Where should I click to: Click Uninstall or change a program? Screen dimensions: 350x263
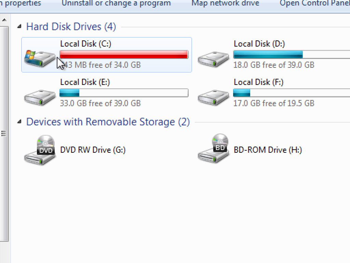point(116,3)
